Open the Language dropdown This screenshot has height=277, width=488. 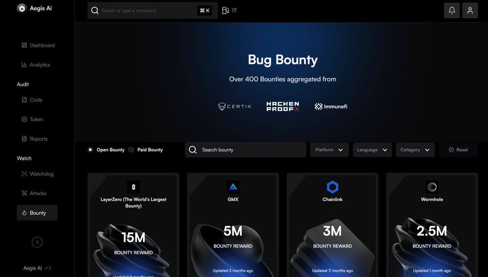click(x=373, y=150)
